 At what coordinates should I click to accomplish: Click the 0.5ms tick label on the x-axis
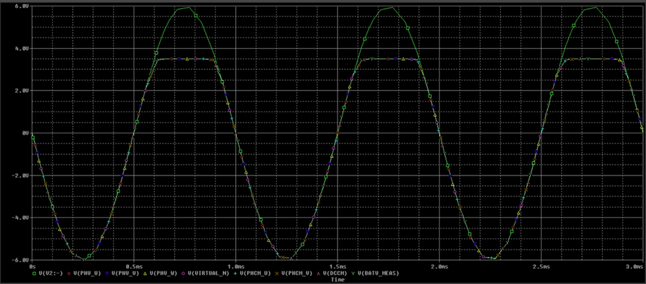(134, 266)
